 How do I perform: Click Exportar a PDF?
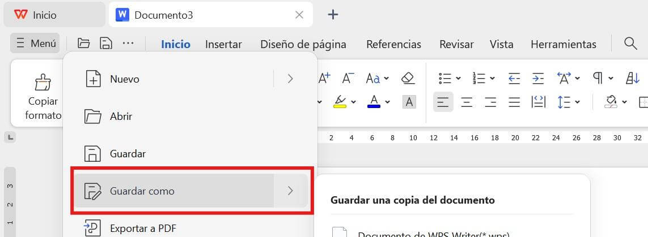click(x=143, y=229)
